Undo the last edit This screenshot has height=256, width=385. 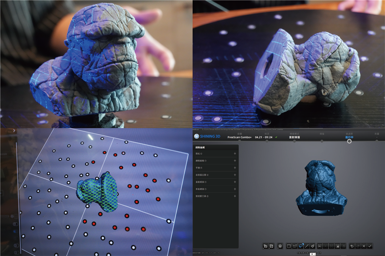pyautogui.click(x=352, y=246)
